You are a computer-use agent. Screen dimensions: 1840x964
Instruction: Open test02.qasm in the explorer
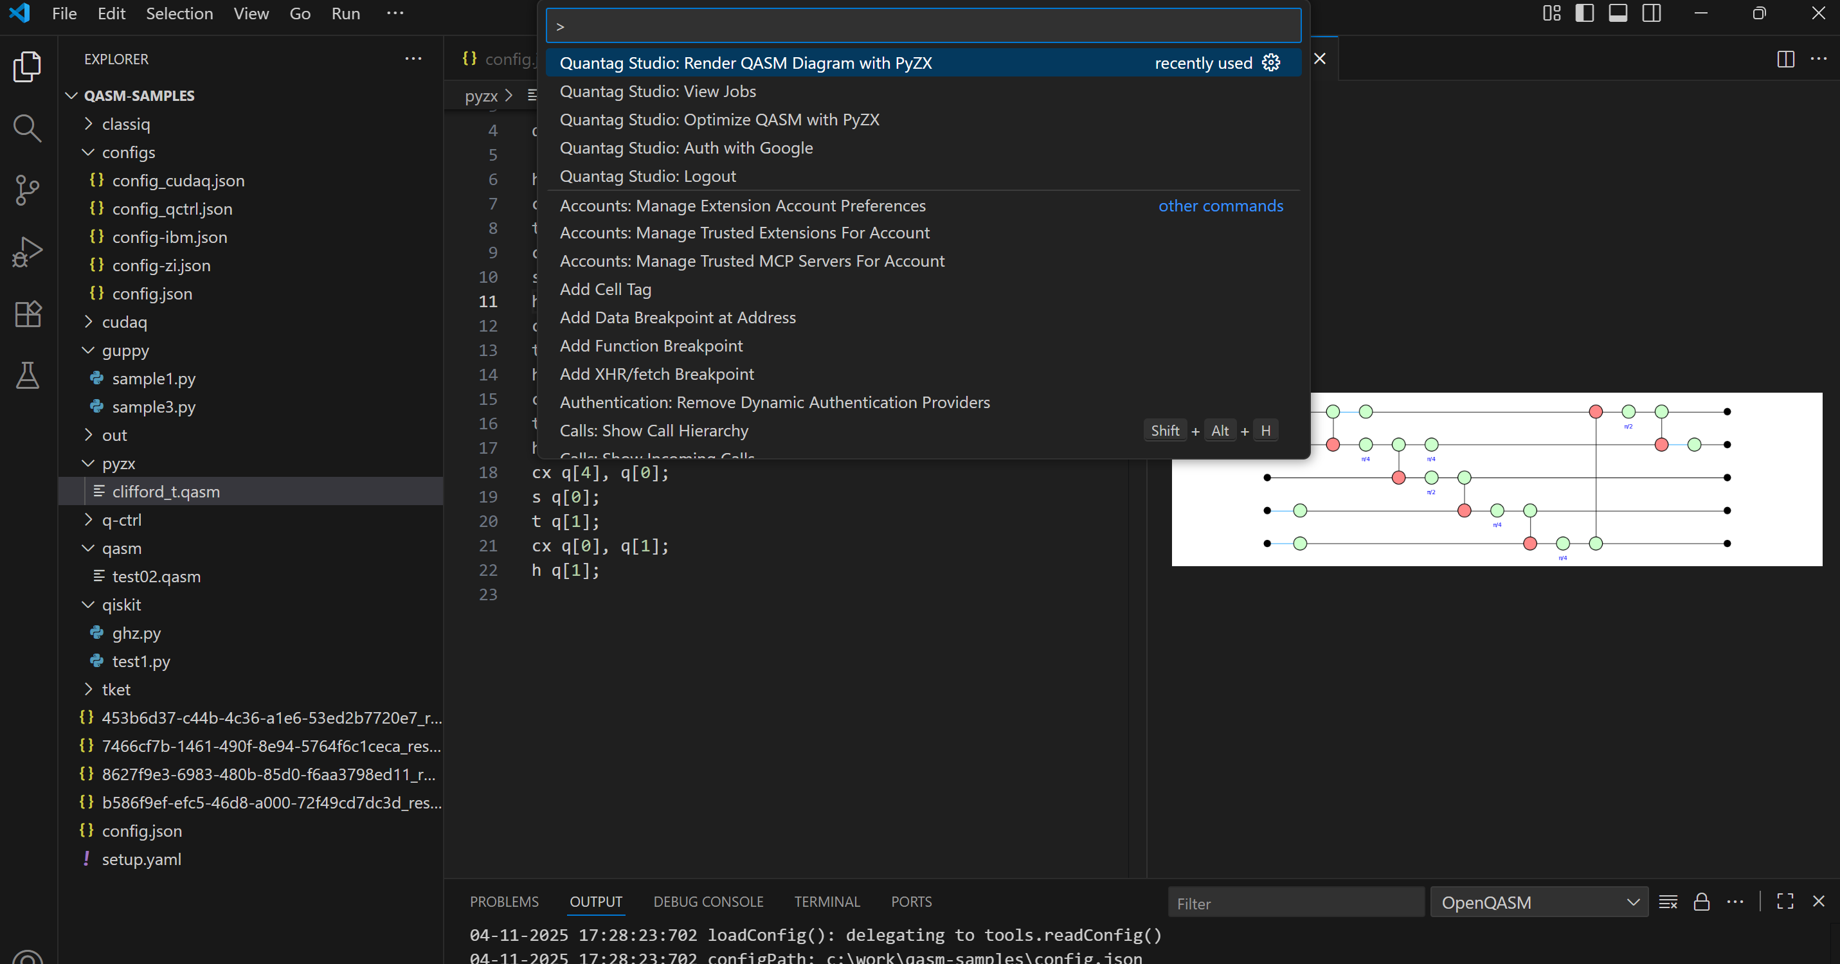(x=156, y=576)
